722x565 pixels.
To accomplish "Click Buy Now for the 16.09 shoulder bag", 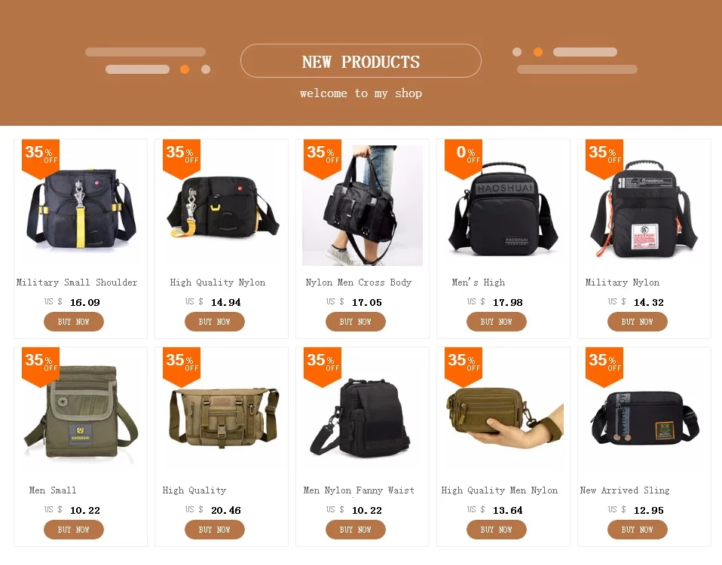I will coord(74,322).
